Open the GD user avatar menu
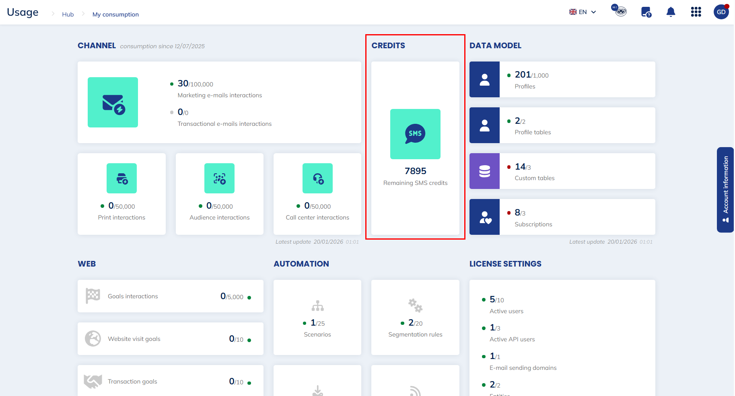735x396 pixels. click(721, 12)
